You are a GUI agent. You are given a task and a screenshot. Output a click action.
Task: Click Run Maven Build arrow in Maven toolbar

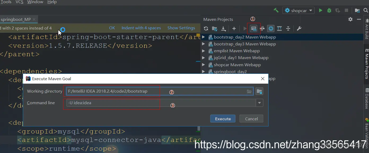tap(245, 28)
